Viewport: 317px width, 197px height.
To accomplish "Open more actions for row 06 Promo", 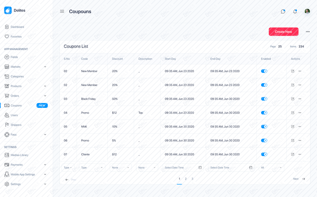I will tap(300, 140).
